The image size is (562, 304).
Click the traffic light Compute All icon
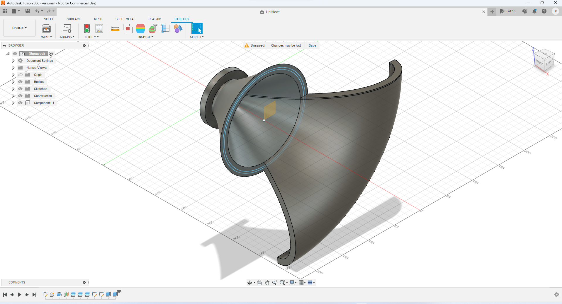click(x=87, y=28)
